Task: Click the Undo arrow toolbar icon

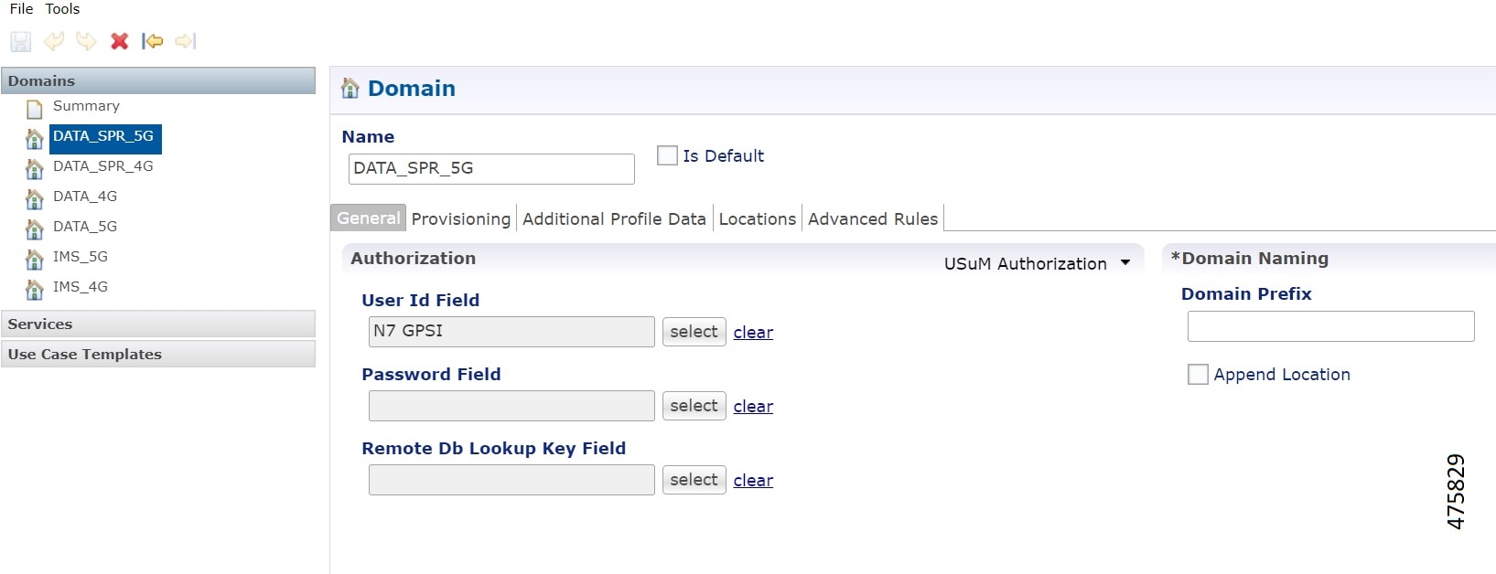Action: click(x=54, y=41)
